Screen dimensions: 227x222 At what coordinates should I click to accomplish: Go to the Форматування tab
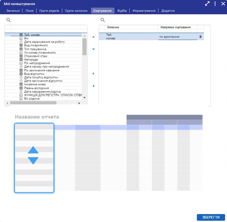(144, 11)
